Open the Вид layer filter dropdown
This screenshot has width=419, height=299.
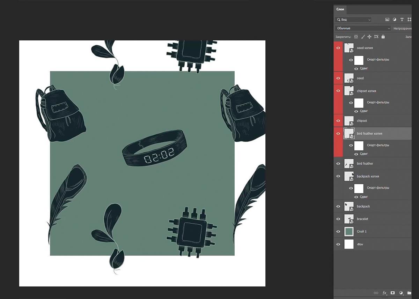(353, 20)
